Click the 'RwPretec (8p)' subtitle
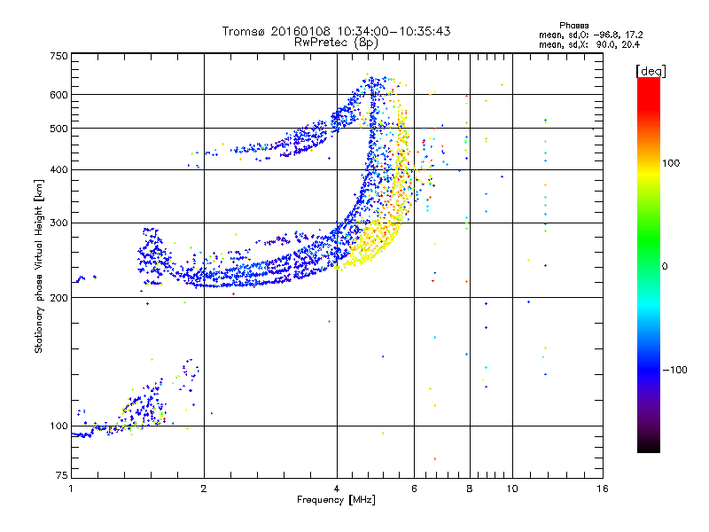Screen dimensions: 709x532 click(336, 43)
